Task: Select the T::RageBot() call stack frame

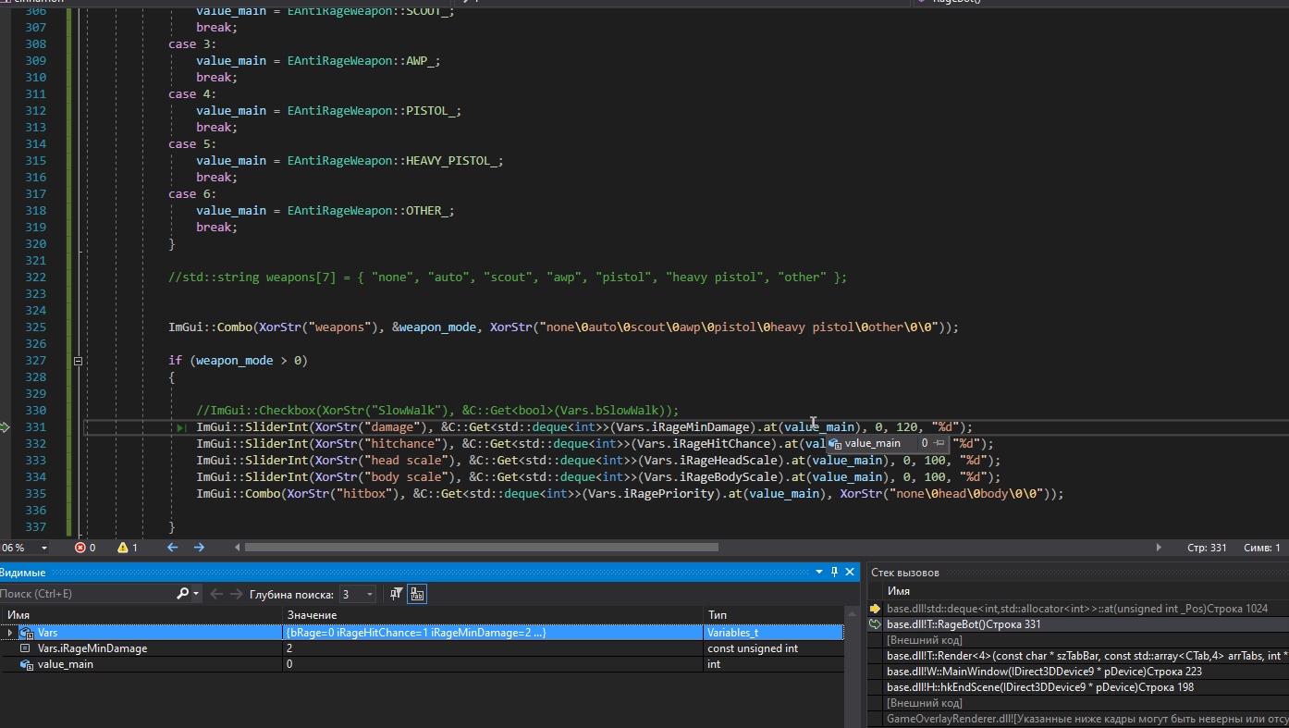Action: pyautogui.click(x=964, y=624)
